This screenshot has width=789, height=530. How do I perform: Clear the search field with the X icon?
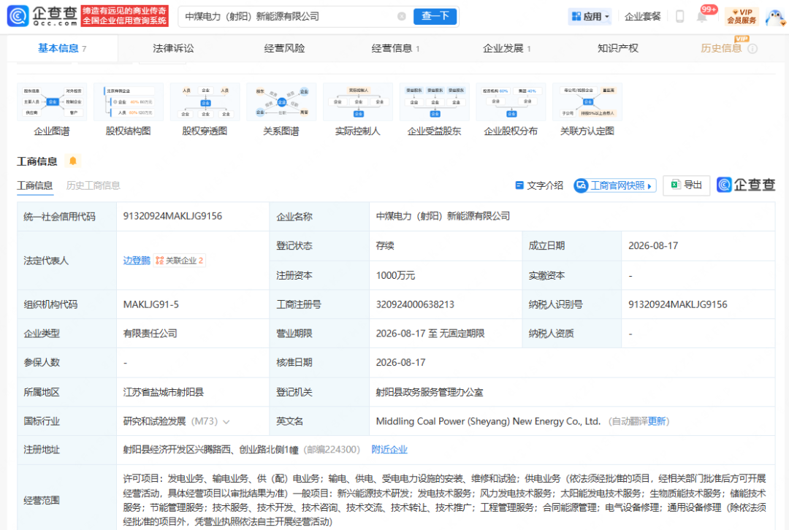402,16
